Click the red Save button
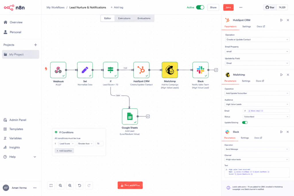Screen dimensions: 294x196 click(228, 7)
